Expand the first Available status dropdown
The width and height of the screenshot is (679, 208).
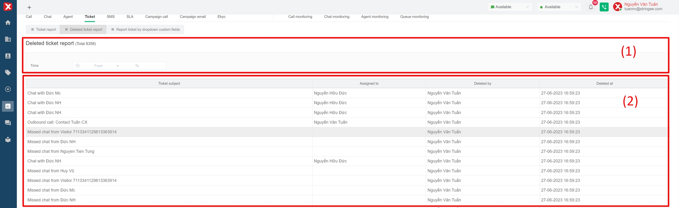tap(510, 7)
